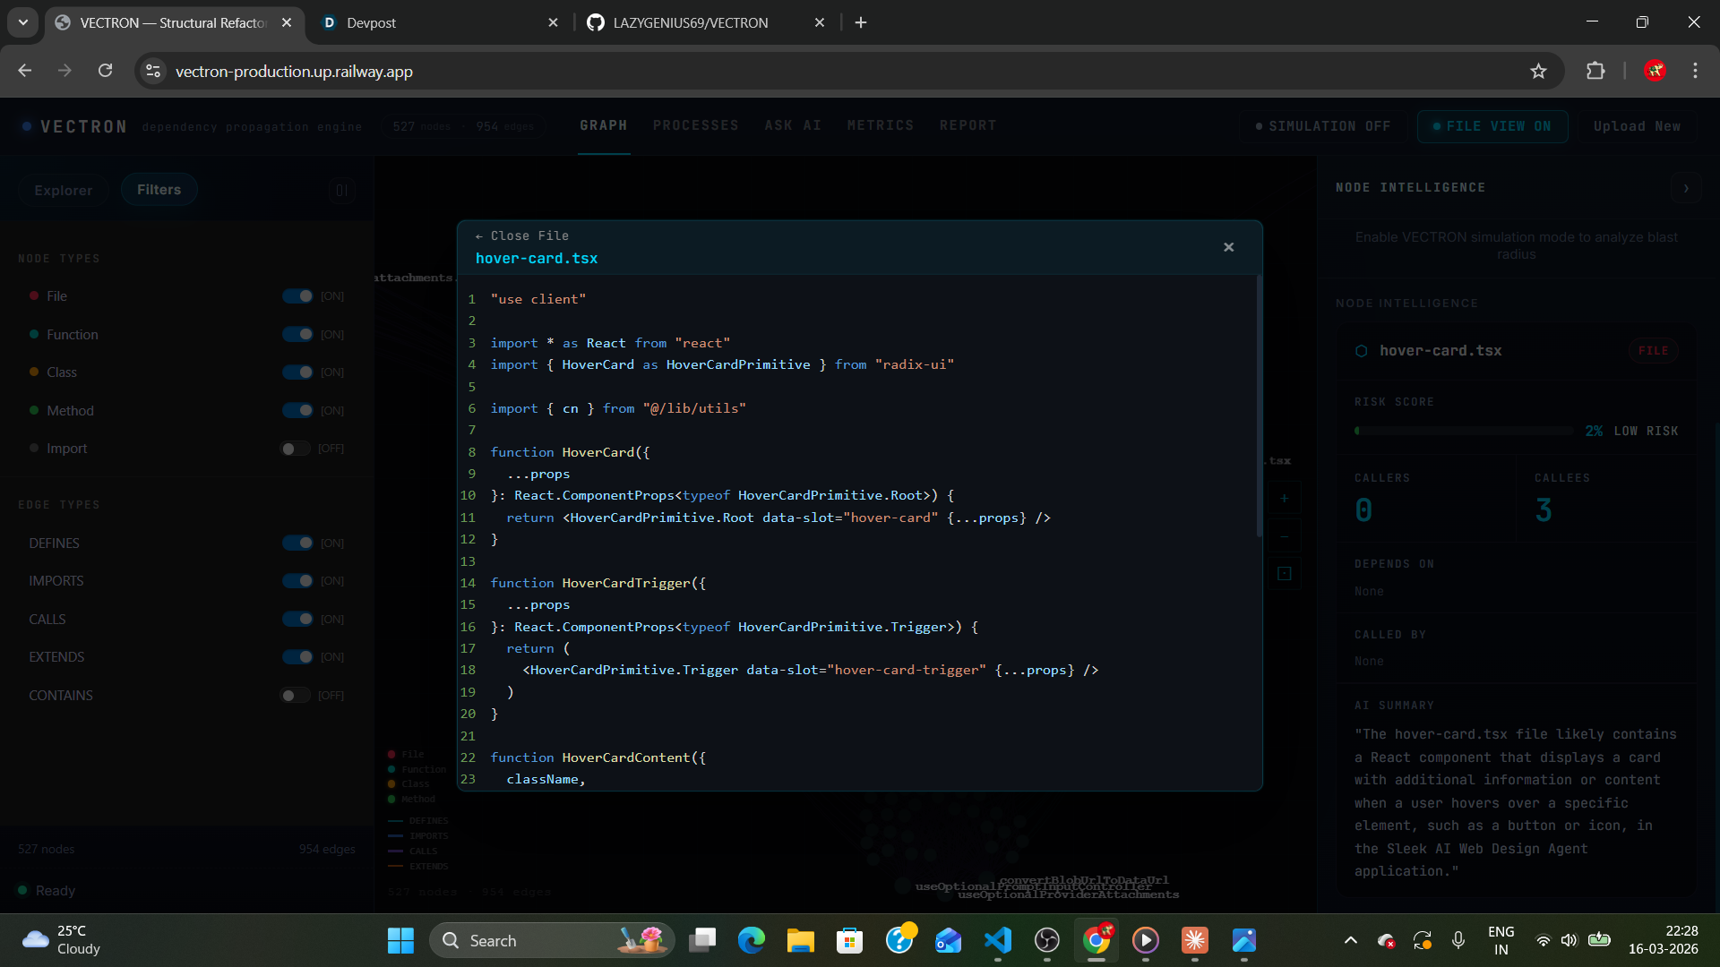The width and height of the screenshot is (1720, 967).
Task: Bookmark page with star icon
Action: pyautogui.click(x=1538, y=72)
